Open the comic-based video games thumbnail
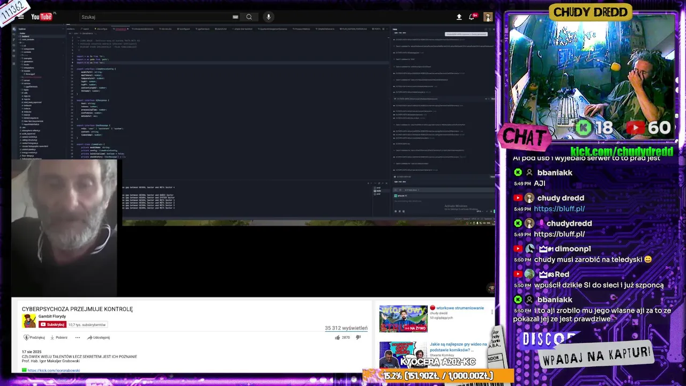Screen dimensions: 686x386 click(x=404, y=354)
